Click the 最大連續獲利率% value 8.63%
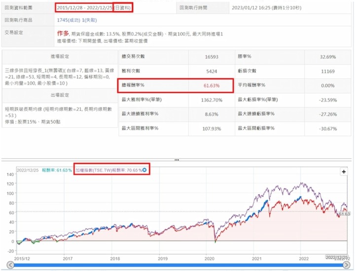This screenshot has height=271, width=355. pos(212,114)
